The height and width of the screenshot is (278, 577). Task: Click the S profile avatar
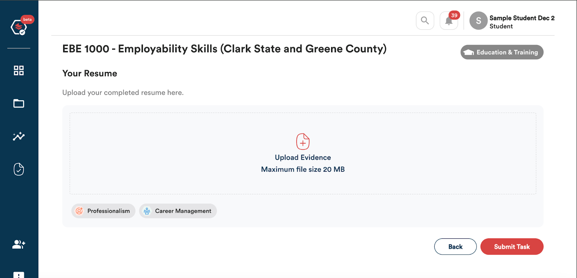tap(479, 21)
